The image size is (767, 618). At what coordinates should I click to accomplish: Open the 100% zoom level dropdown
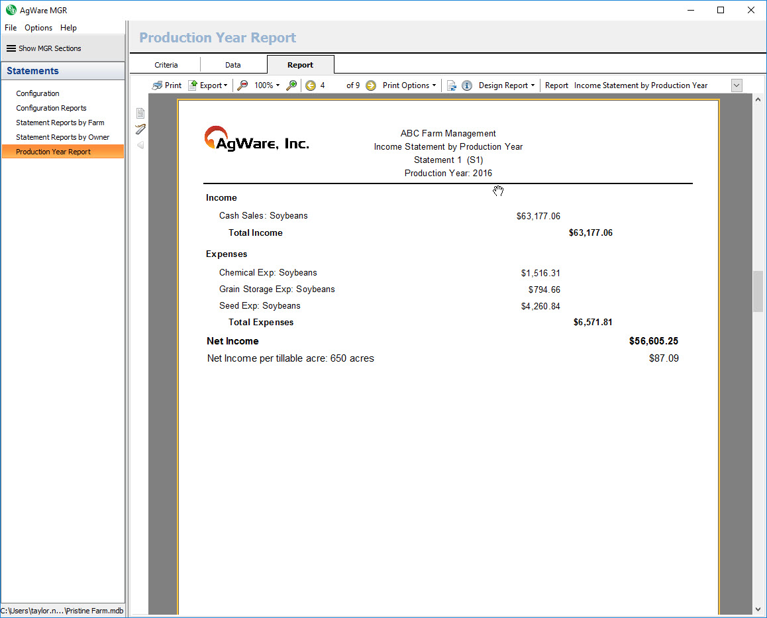point(267,85)
